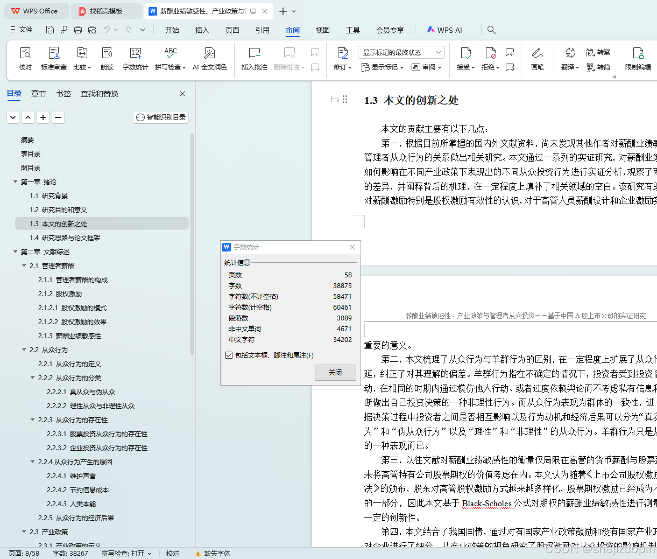Viewport: 657px width, 559px height.
Task: Click 字数: 38267 in status bar
Action: click(x=70, y=553)
